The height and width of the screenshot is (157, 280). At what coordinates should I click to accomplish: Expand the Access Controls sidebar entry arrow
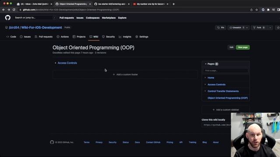pos(205,85)
